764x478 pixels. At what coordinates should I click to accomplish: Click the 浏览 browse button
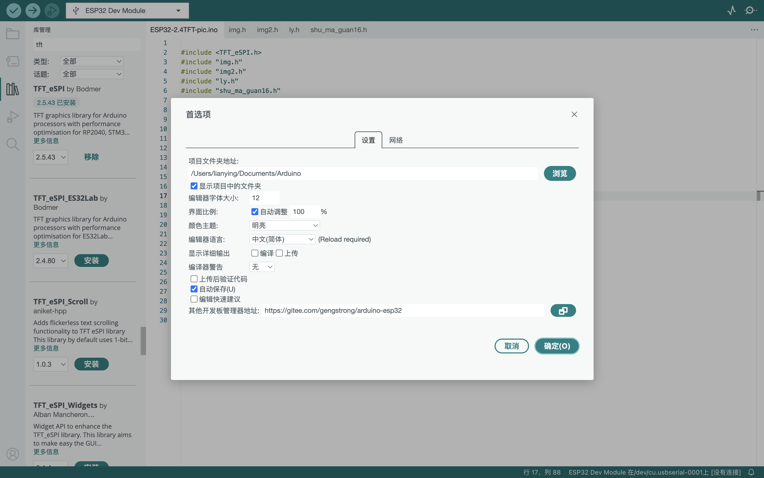560,173
